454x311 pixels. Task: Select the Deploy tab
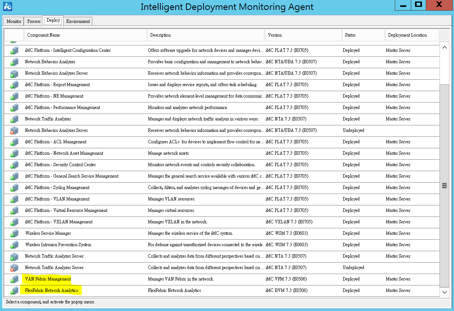(53, 21)
